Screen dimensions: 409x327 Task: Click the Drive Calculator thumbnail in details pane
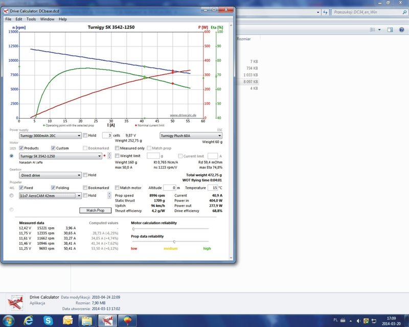15,303
